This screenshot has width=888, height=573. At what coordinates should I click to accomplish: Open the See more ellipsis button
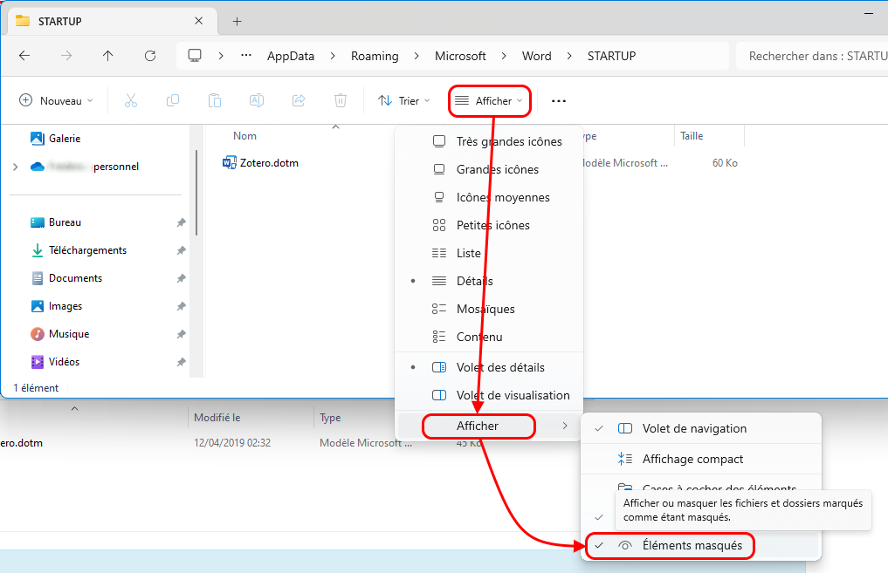click(559, 101)
